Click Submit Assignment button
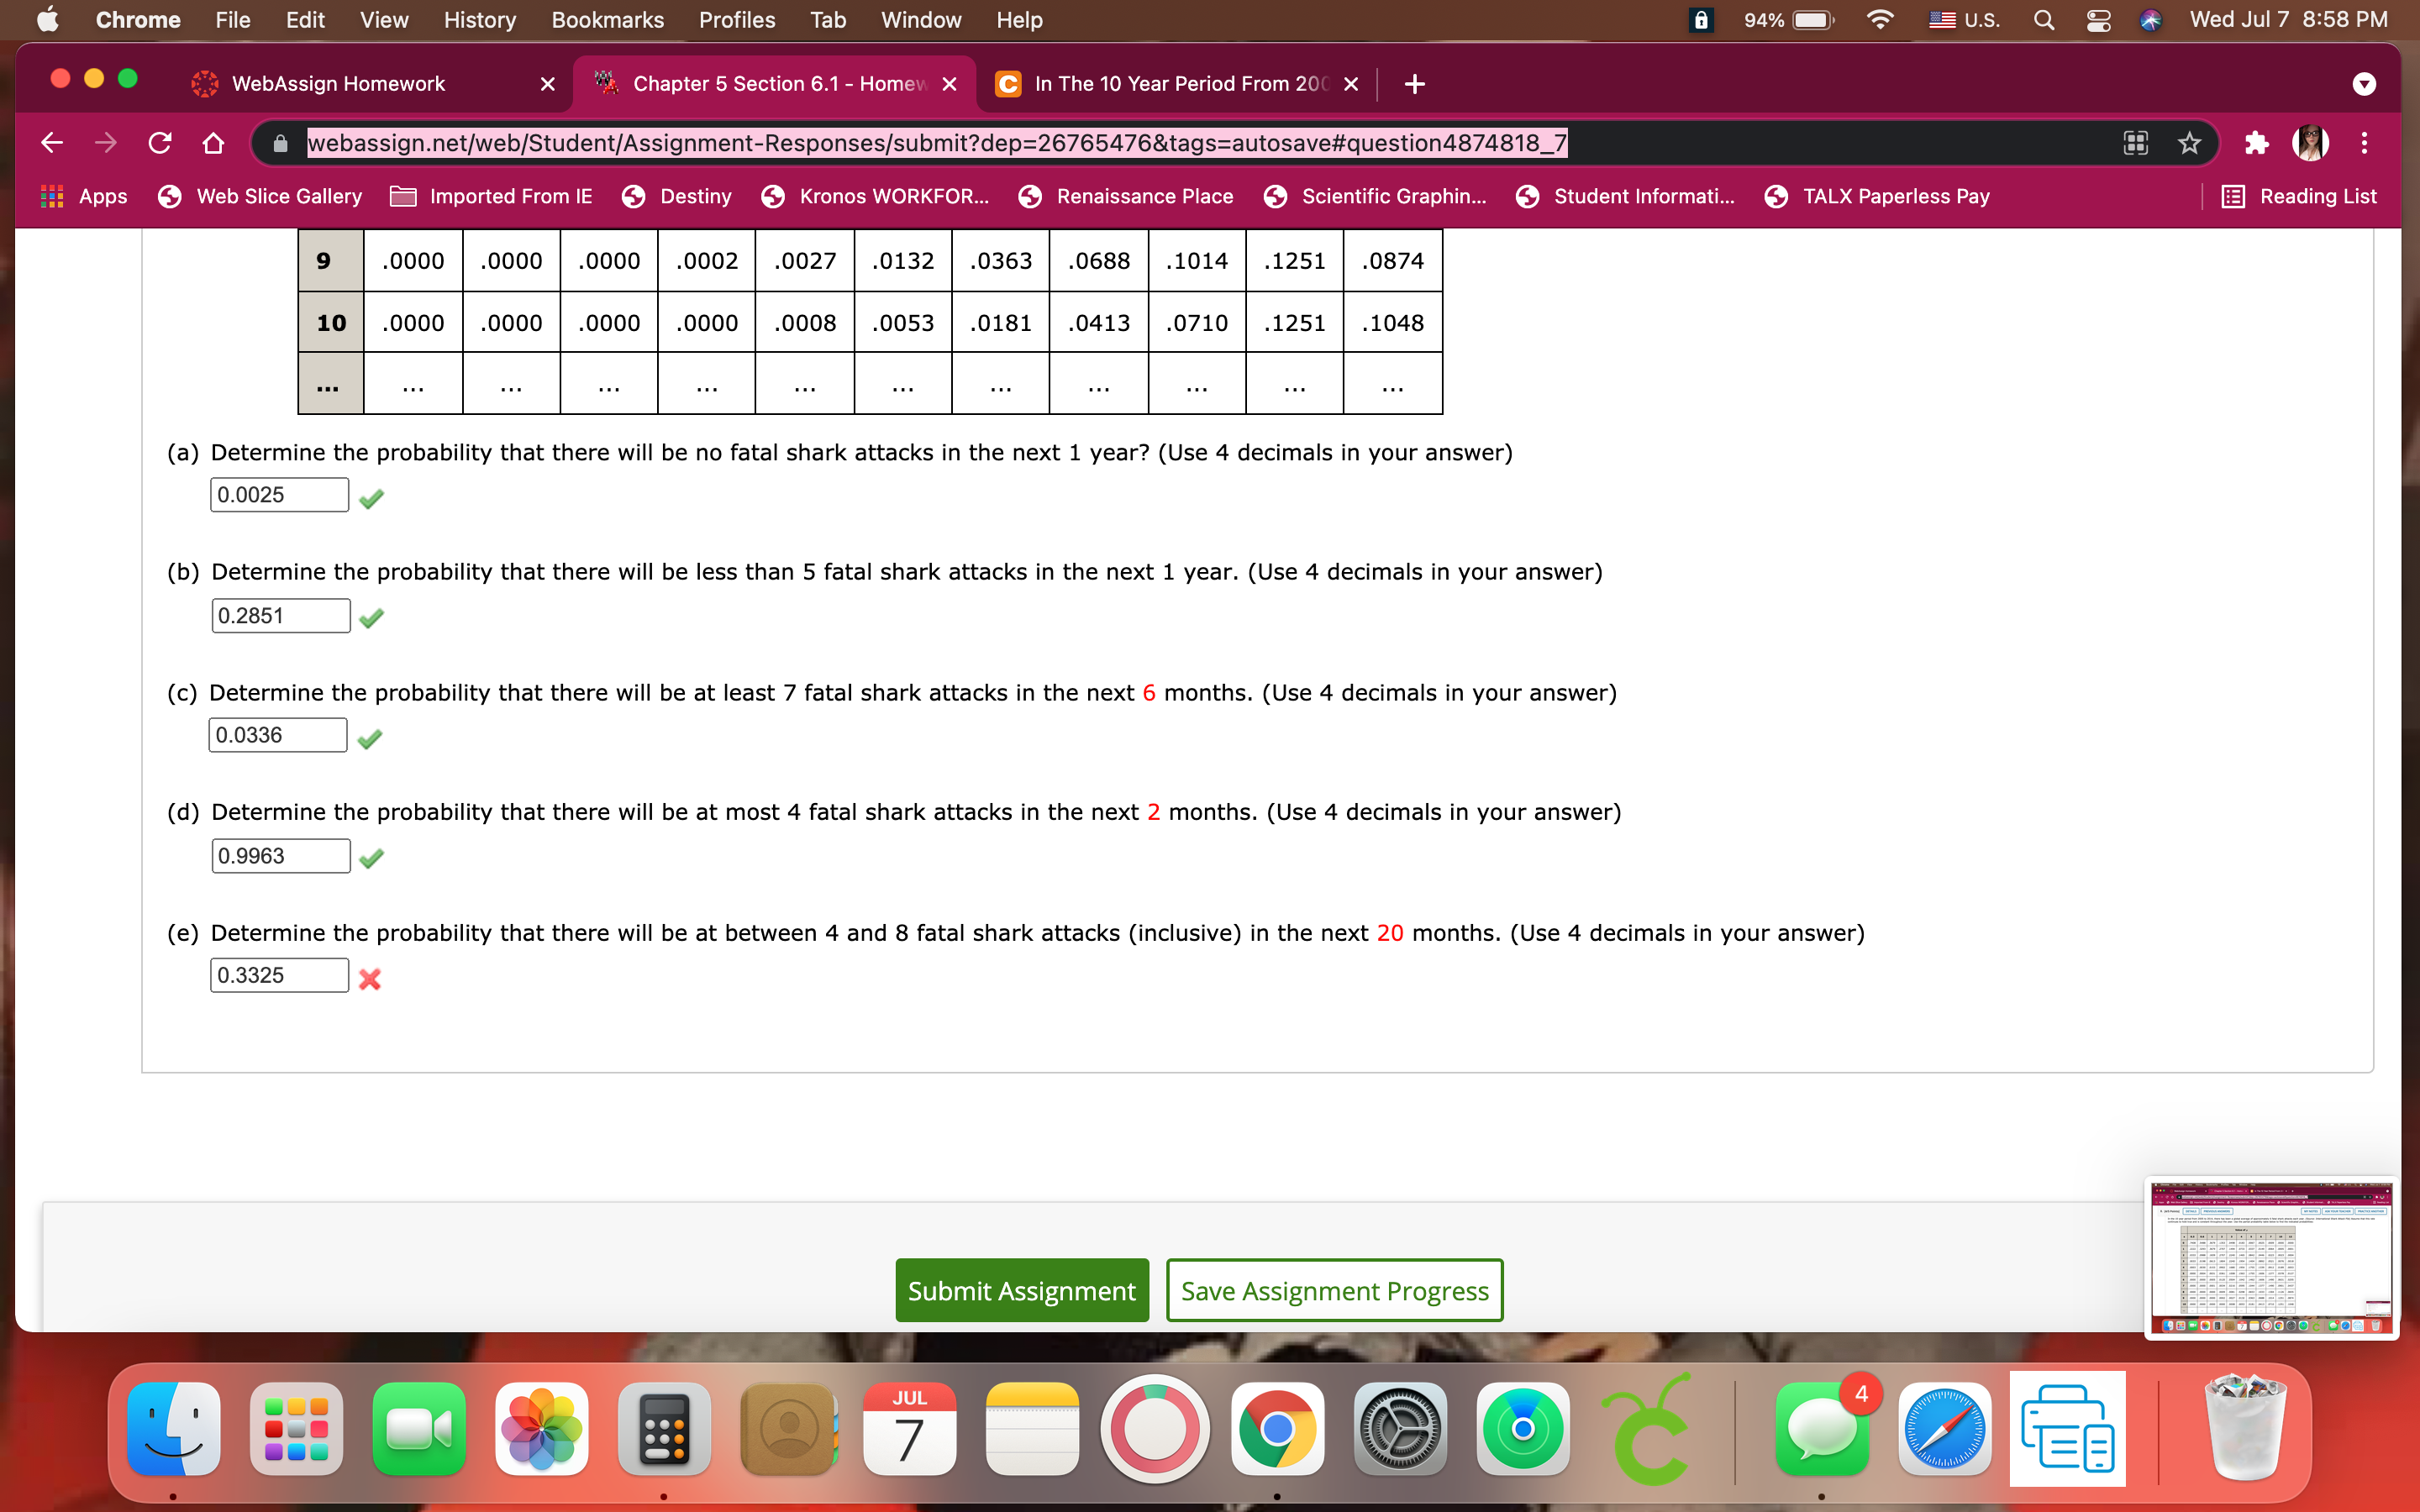Screen dimensions: 2420x1512 tap(1021, 1290)
